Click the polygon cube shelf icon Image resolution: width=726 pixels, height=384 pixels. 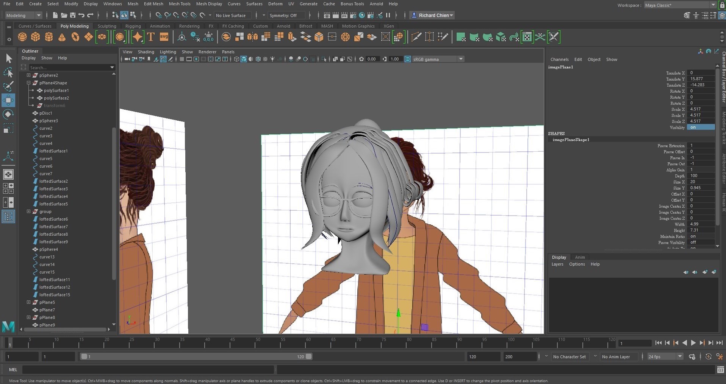coord(36,37)
